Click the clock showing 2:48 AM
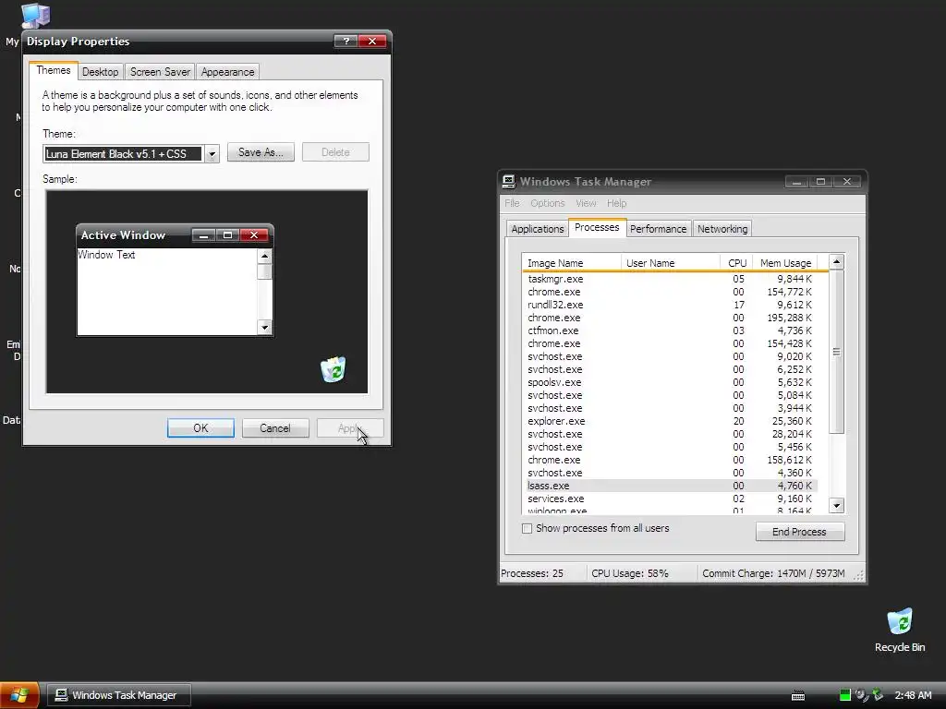 913,695
